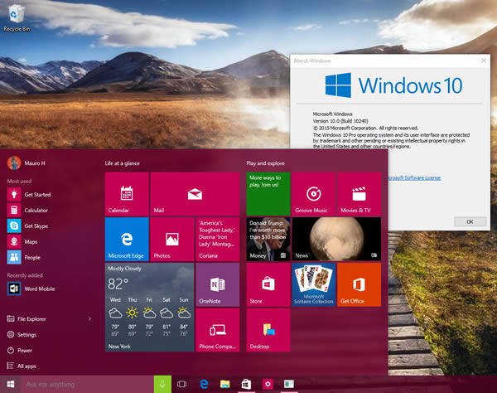Click the Play and explore group title
Viewport: 497px width, 393px height.
(266, 163)
